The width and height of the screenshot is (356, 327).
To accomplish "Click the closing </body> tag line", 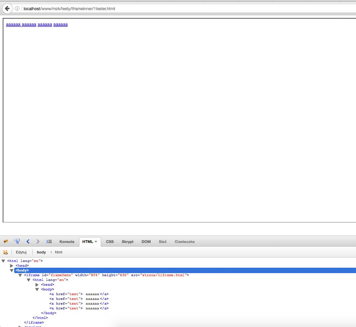I will [49, 313].
